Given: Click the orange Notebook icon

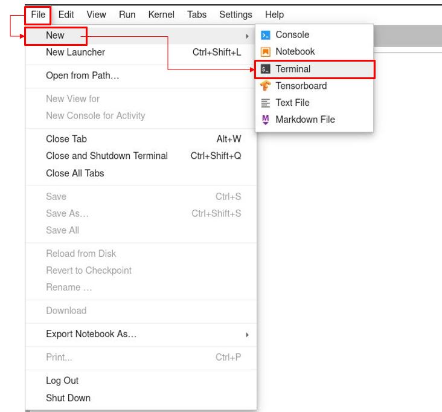Looking at the screenshot, I should pos(265,52).
